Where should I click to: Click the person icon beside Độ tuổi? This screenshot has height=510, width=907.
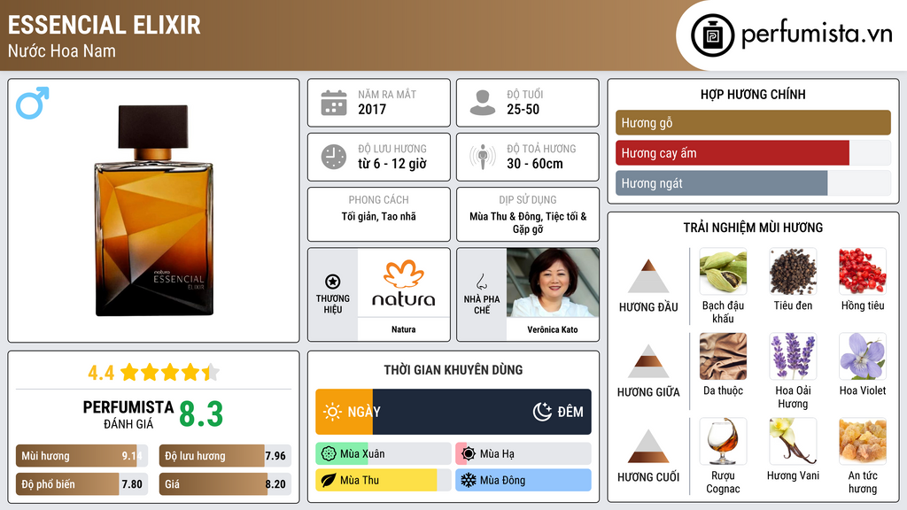(483, 103)
